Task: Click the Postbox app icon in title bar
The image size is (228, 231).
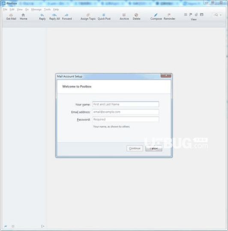Action: tap(4, 3)
